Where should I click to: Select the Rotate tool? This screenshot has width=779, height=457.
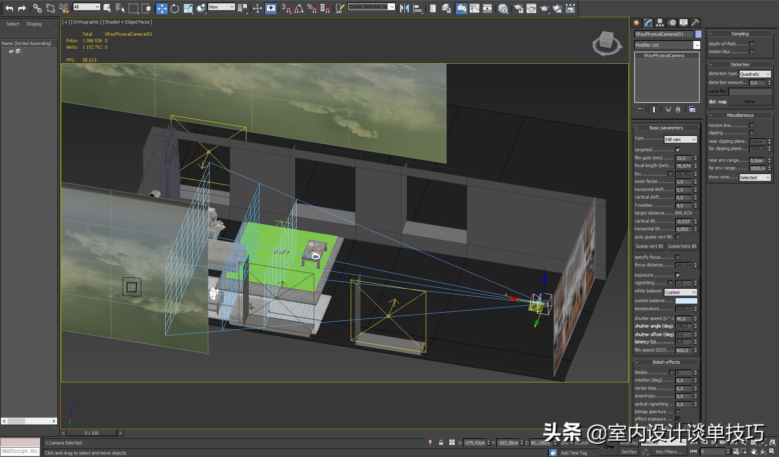[x=175, y=8]
